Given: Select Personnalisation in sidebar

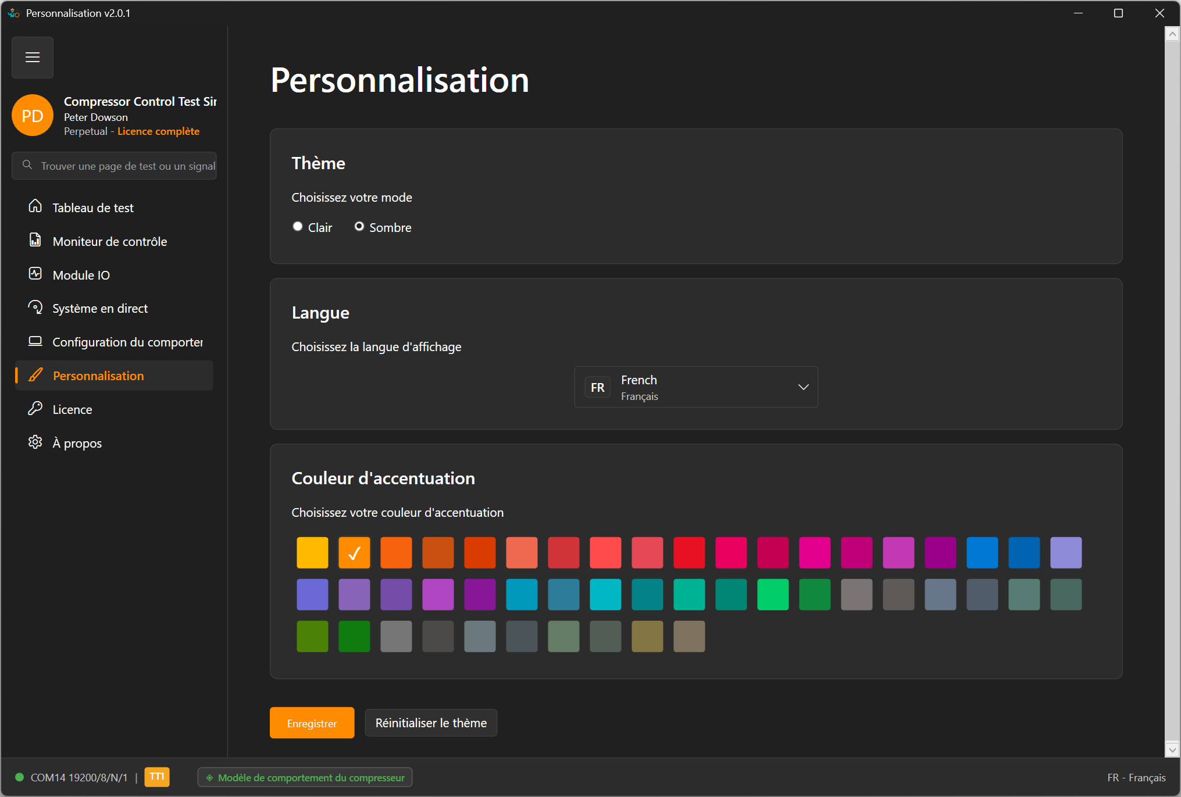Looking at the screenshot, I should click(x=115, y=376).
